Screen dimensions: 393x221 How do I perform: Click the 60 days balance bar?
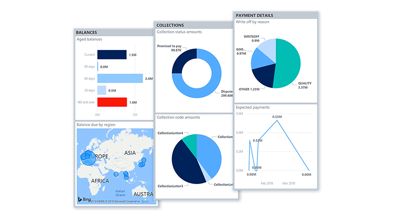pyautogui.click(x=120, y=79)
